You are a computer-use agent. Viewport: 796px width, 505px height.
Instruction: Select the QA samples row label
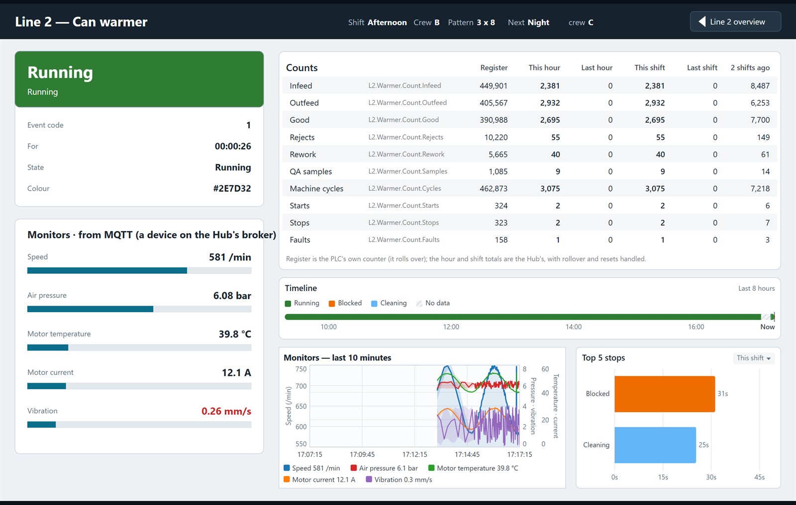(310, 171)
